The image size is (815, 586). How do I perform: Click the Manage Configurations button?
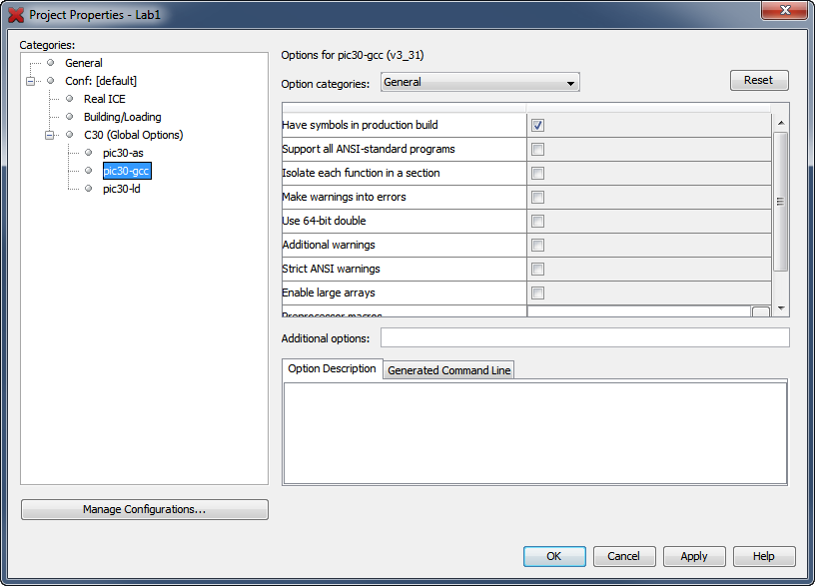click(x=144, y=509)
